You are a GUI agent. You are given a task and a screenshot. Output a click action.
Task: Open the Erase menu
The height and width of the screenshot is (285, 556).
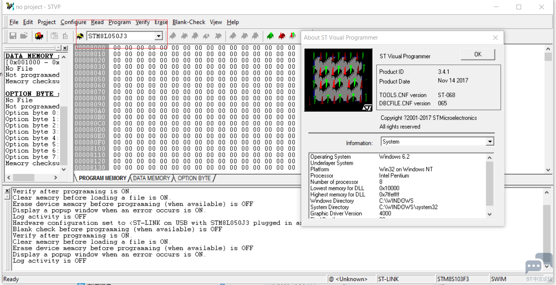tap(161, 22)
